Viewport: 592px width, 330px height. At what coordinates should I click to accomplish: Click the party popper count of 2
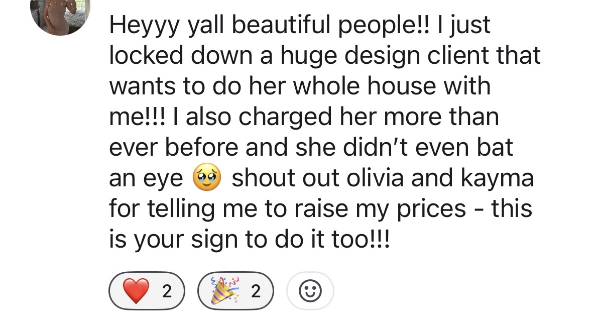pos(256,291)
